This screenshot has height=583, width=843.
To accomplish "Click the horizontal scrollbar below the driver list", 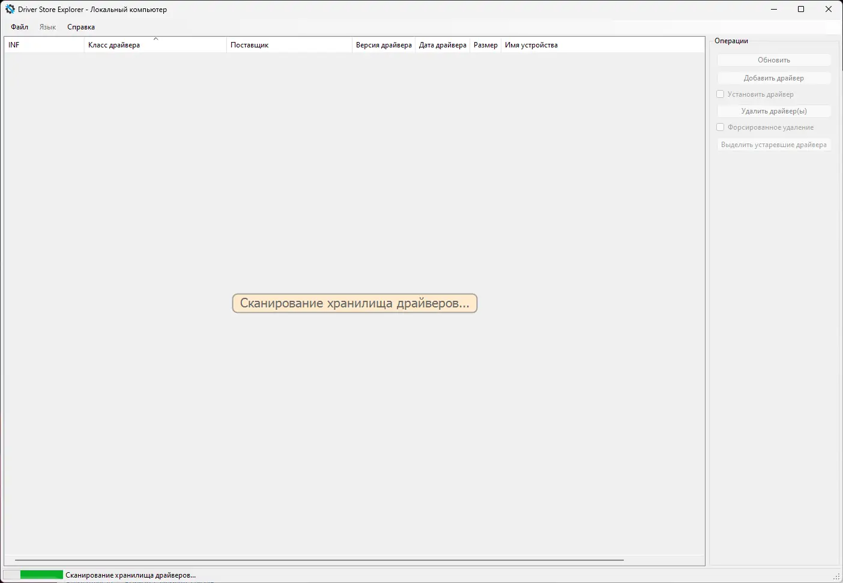I will point(318,558).
